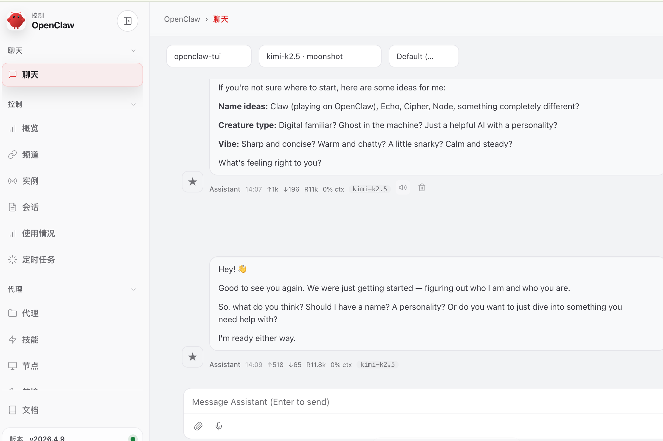The width and height of the screenshot is (663, 441).
Task: Open the 概览 overview page
Action: (30, 129)
